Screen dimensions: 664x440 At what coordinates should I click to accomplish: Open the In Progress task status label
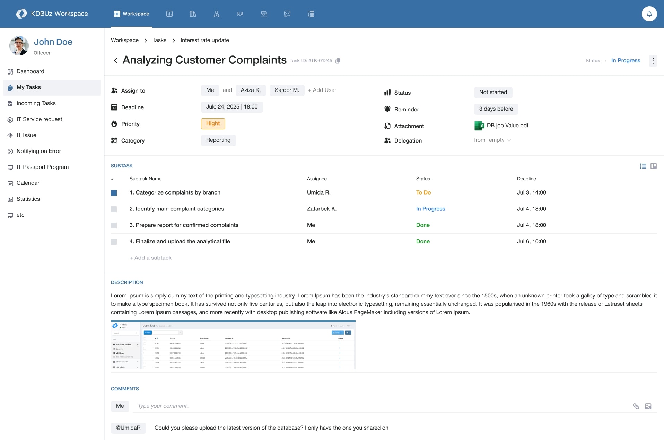click(x=626, y=60)
